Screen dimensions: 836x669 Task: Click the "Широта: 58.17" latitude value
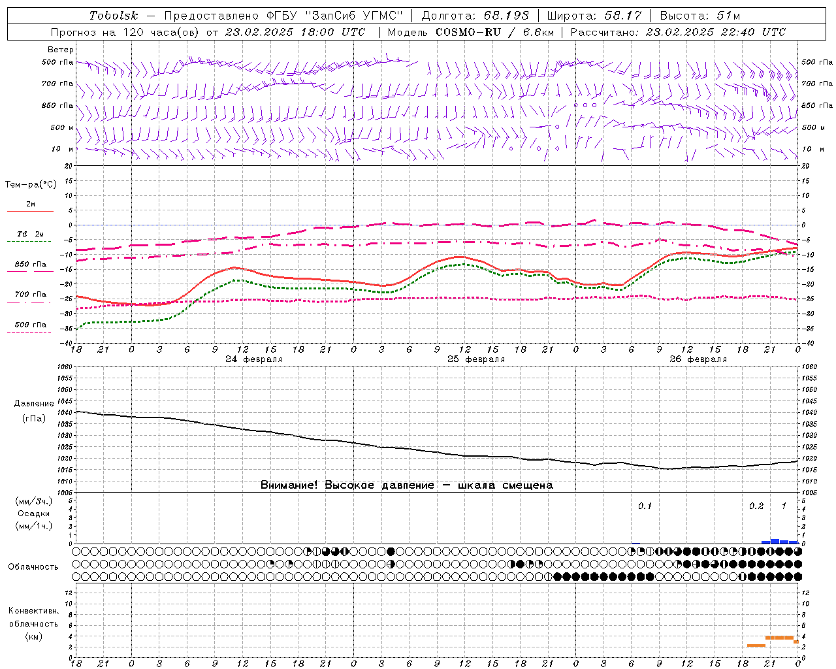click(594, 16)
